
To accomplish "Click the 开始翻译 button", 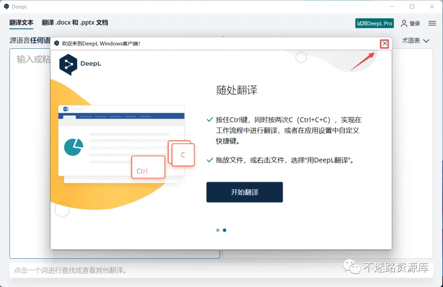I will 244,192.
